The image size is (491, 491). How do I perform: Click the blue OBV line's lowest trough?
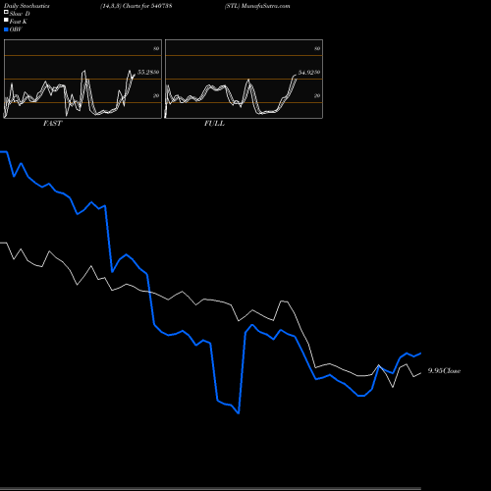(239, 413)
